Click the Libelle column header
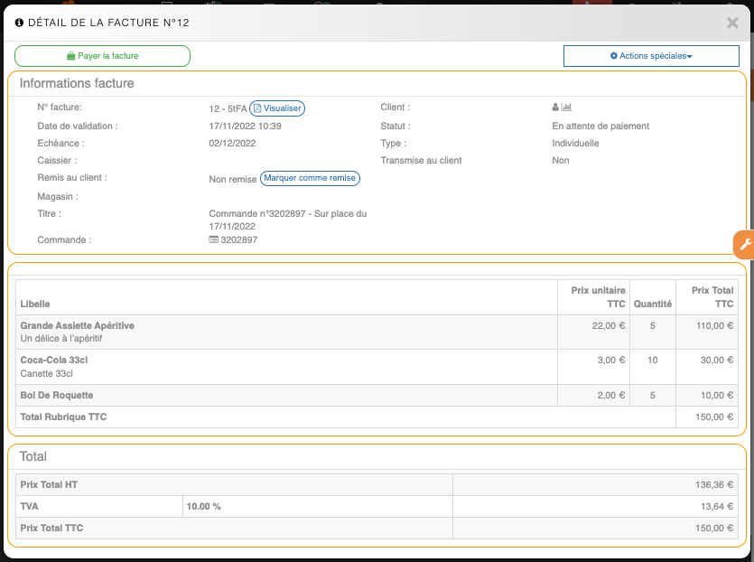754x562 pixels. tap(35, 304)
